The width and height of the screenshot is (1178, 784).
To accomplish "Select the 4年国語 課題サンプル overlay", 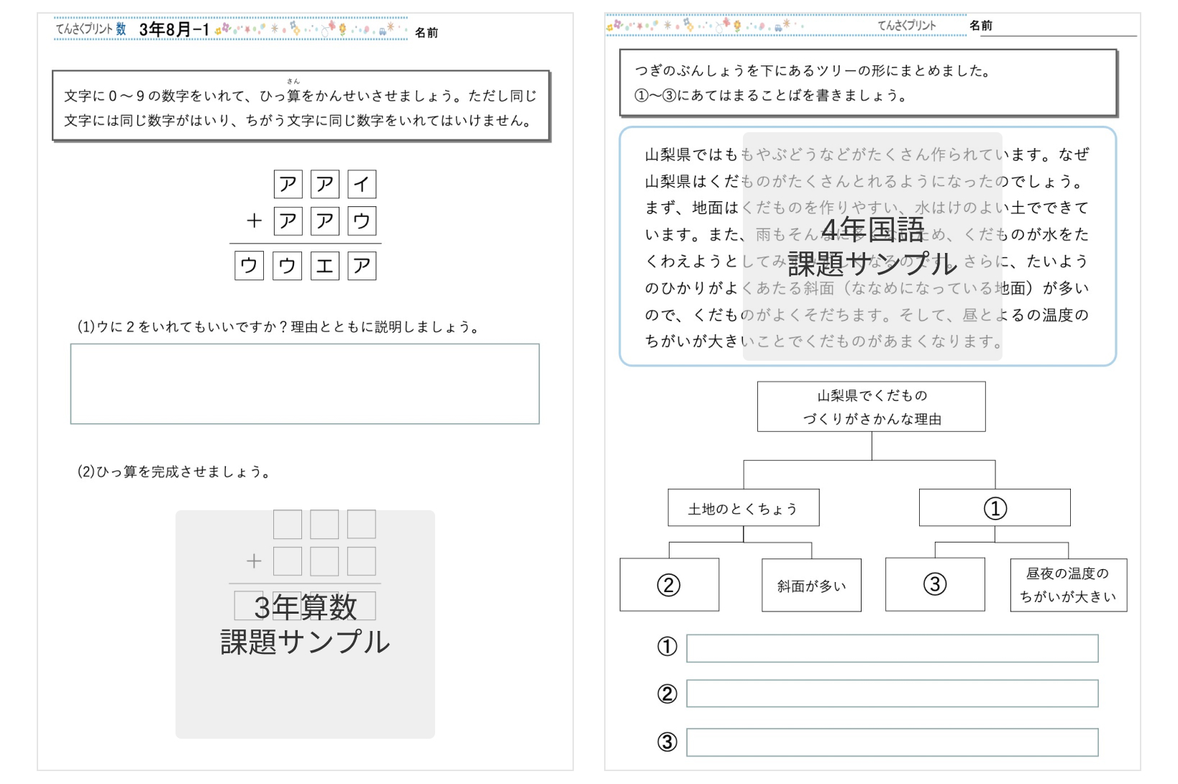I will tap(872, 246).
